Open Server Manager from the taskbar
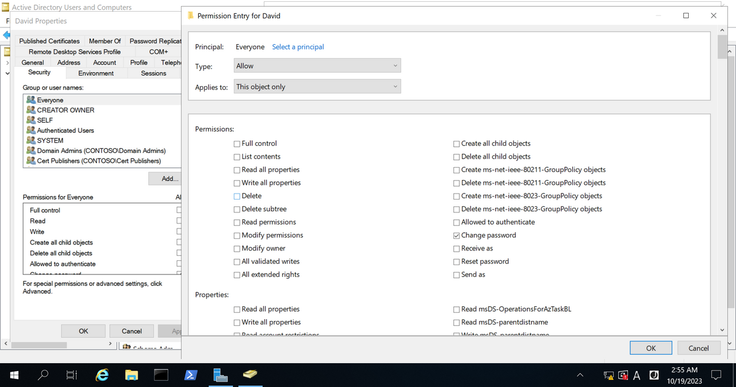Viewport: 736px width, 387px height. click(x=220, y=374)
